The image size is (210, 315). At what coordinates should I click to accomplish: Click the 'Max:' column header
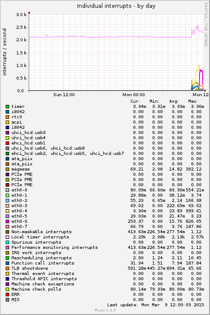pyautogui.click(x=193, y=101)
